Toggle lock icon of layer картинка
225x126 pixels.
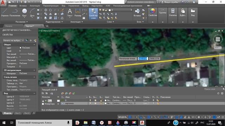click(x=101, y=103)
